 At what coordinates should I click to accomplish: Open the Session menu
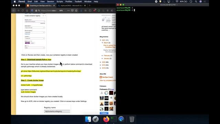(x=51, y=1)
